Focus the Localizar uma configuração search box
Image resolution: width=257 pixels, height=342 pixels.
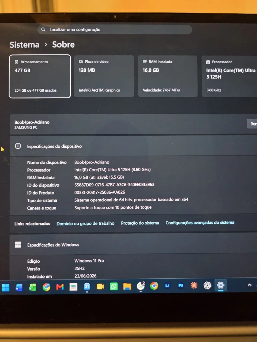pos(115,29)
